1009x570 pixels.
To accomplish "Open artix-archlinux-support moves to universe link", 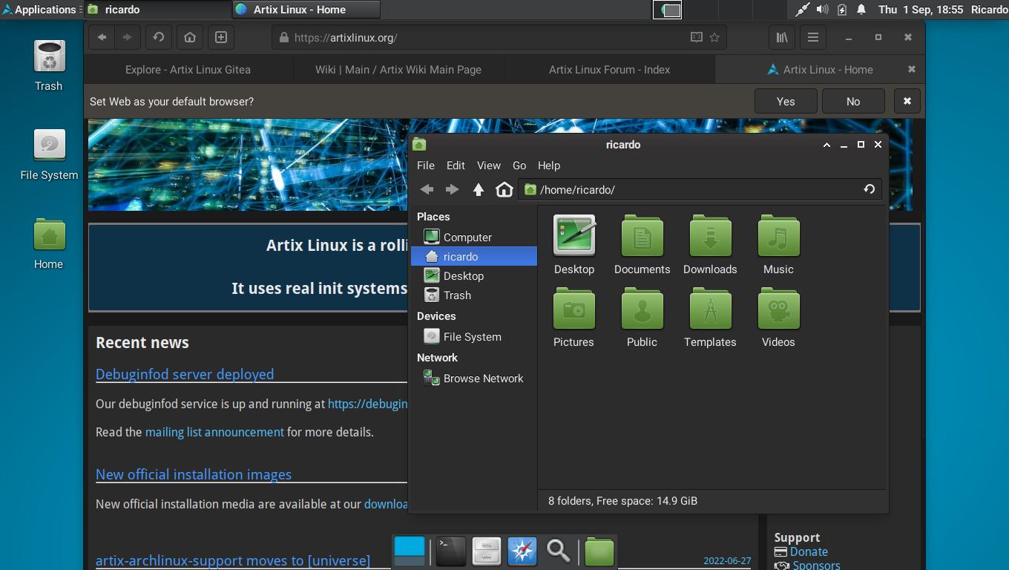I will (x=233, y=560).
